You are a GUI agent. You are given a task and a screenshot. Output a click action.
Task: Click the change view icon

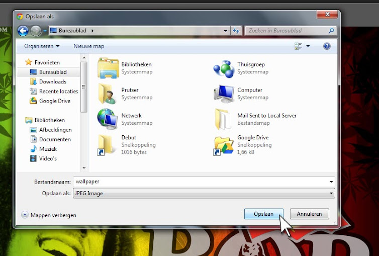click(298, 46)
